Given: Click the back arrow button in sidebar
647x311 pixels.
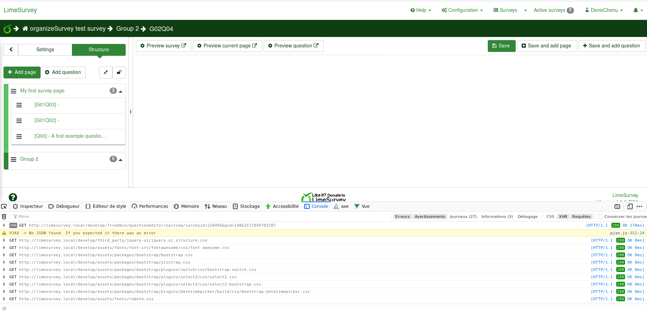Looking at the screenshot, I should pos(11,50).
